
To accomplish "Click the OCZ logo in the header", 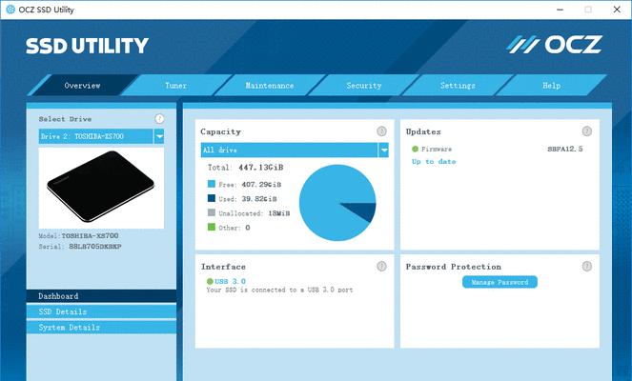I will click(554, 45).
